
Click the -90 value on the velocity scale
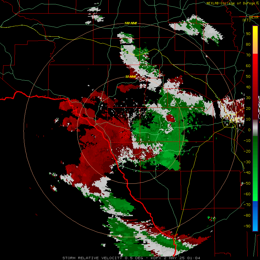247,226
